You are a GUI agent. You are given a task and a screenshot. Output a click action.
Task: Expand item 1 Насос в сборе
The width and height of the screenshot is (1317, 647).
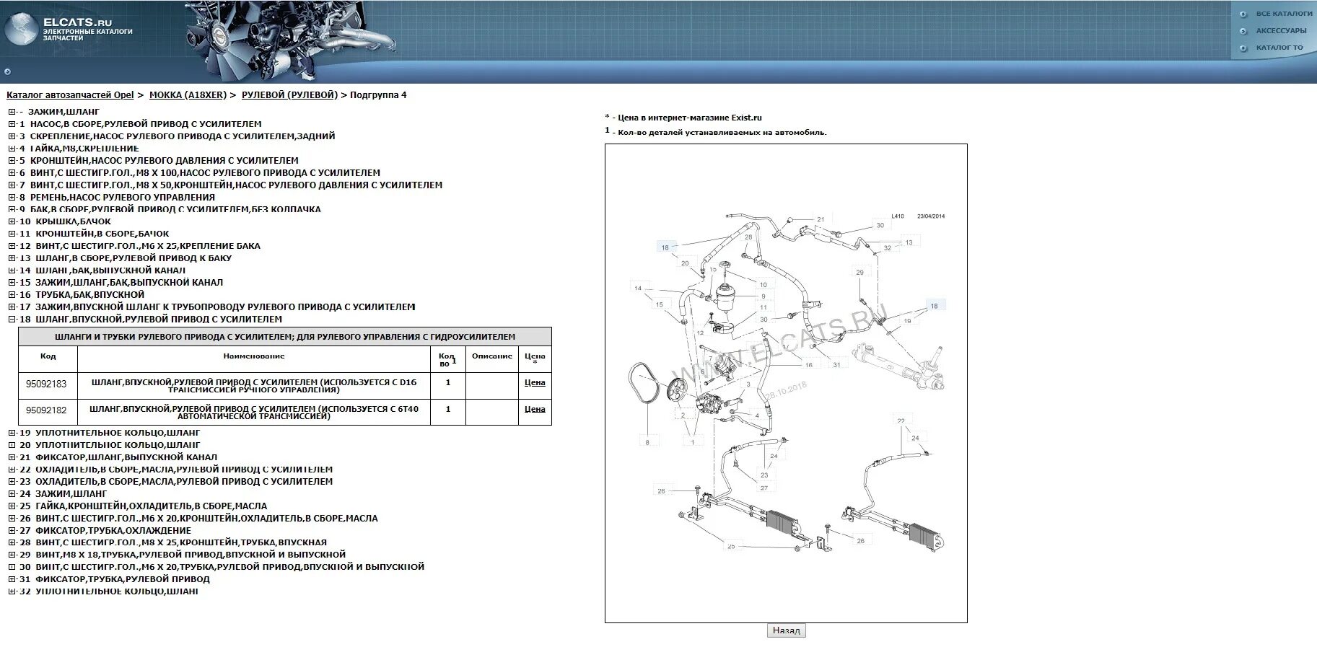tap(12, 124)
